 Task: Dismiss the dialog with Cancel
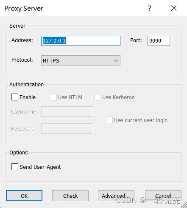click(x=163, y=196)
